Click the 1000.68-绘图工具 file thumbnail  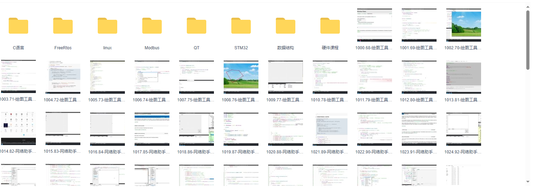pos(375,25)
